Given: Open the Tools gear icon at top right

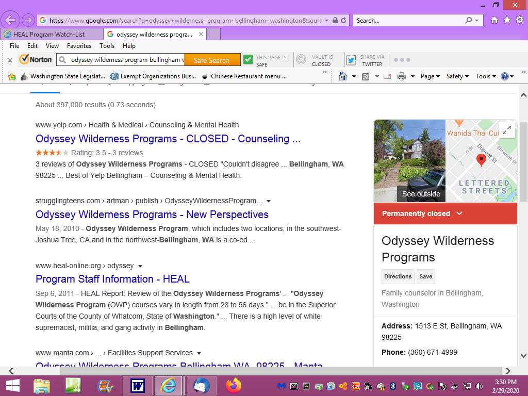Looking at the screenshot, I should pos(520,20).
